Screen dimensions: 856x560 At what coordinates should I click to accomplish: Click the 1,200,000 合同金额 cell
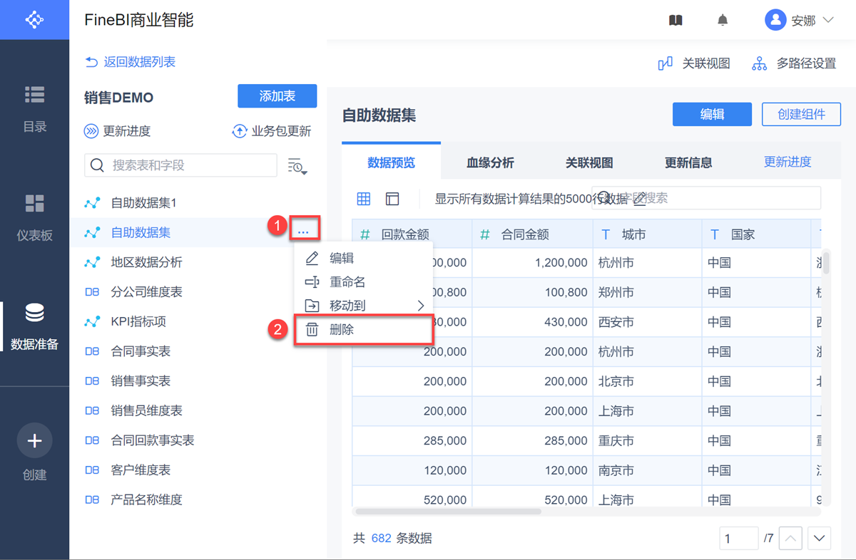pyautogui.click(x=532, y=263)
